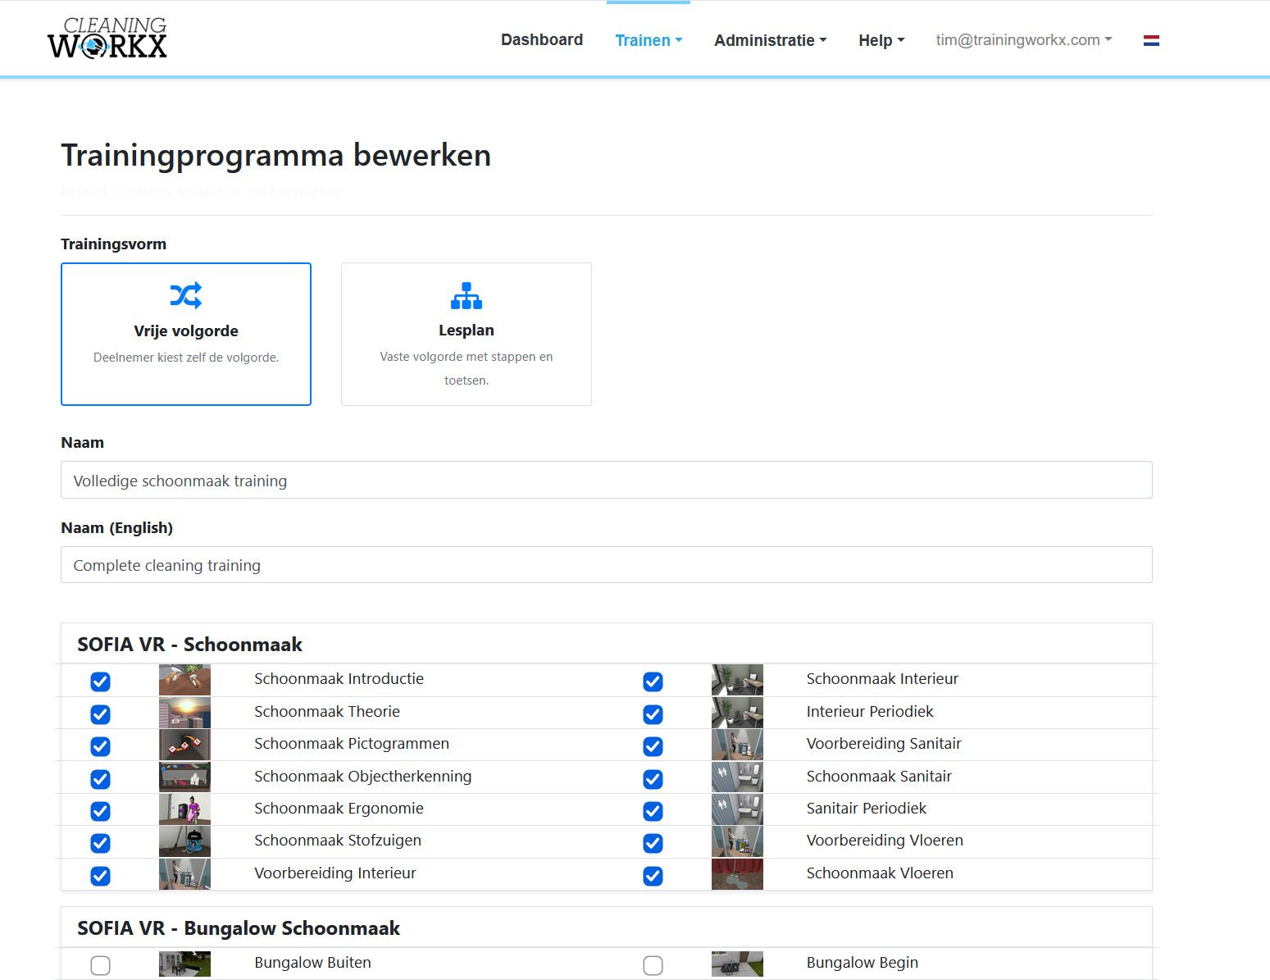Open Schoonmaak Ergonomie thumbnail

[184, 809]
